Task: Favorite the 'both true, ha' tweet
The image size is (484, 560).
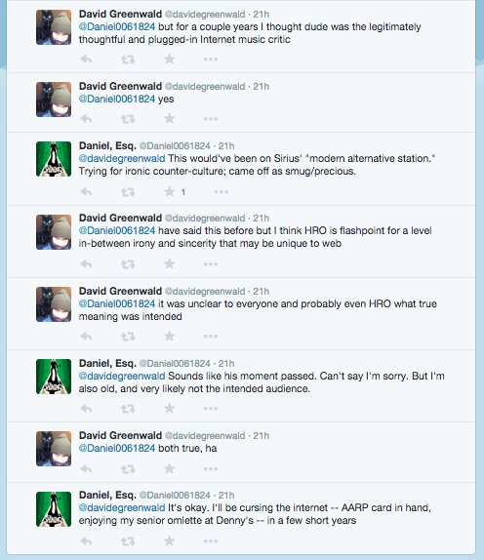Action: pos(170,468)
